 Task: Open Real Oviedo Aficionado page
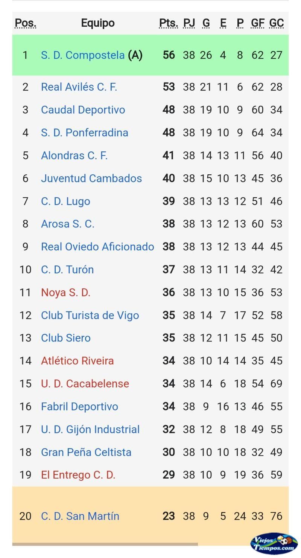coord(97,247)
